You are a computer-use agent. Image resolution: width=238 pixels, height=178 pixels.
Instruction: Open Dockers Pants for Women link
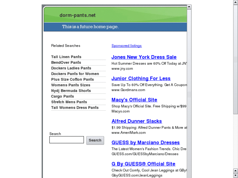[75, 73]
